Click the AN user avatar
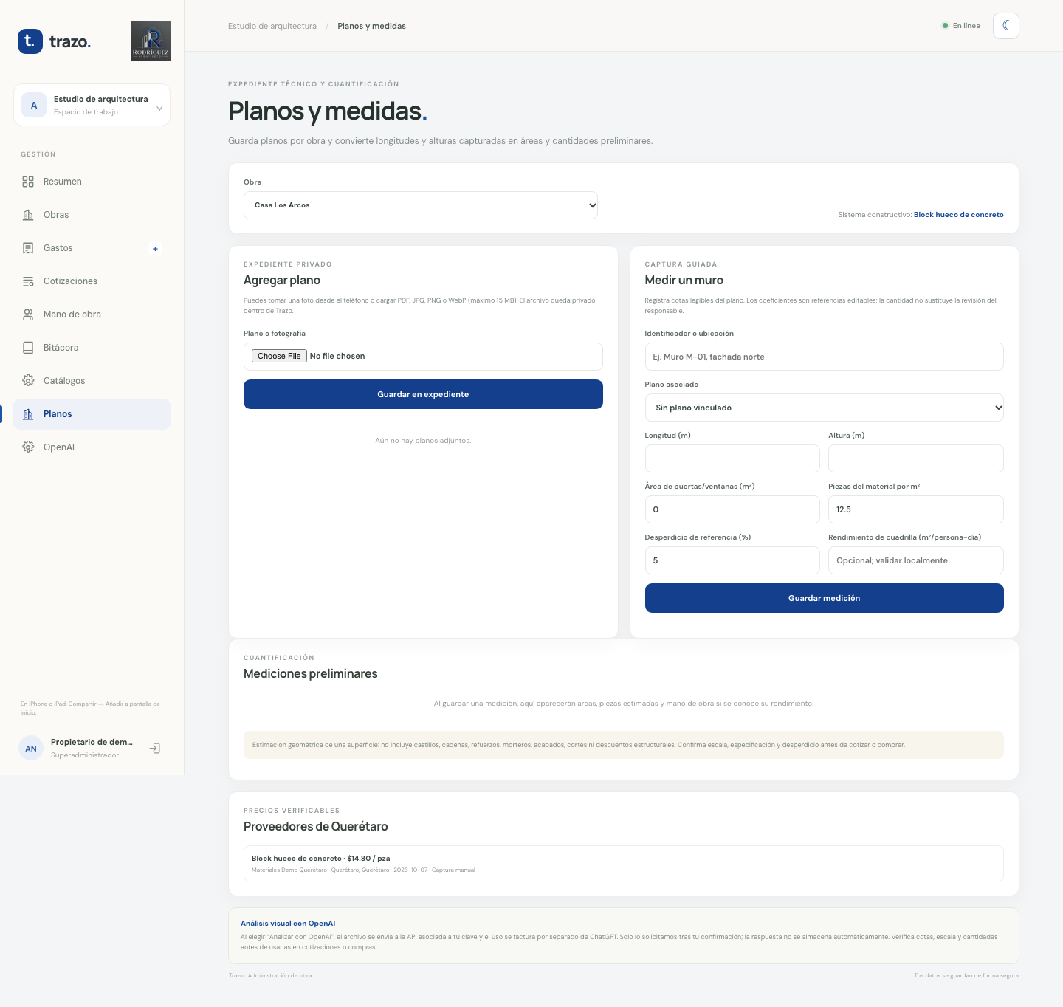This screenshot has width=1063, height=1007. point(31,749)
